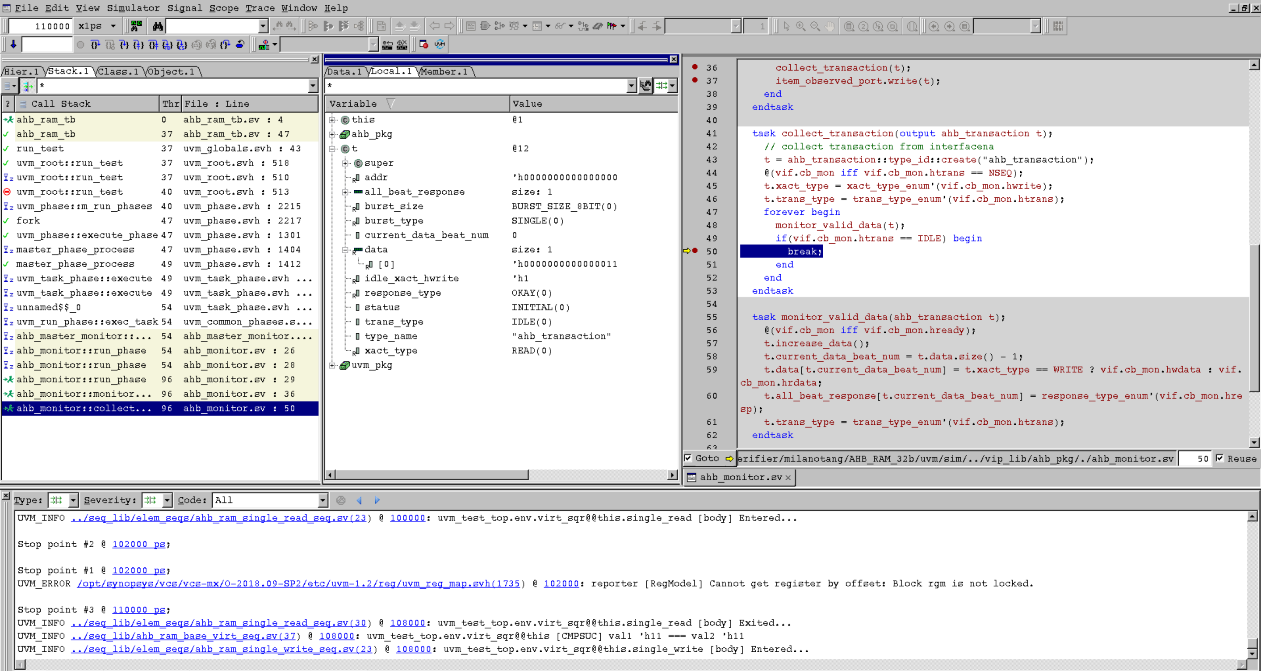1261x671 pixels.
Task: Toggle breakpoint on source line 37
Action: coord(694,80)
